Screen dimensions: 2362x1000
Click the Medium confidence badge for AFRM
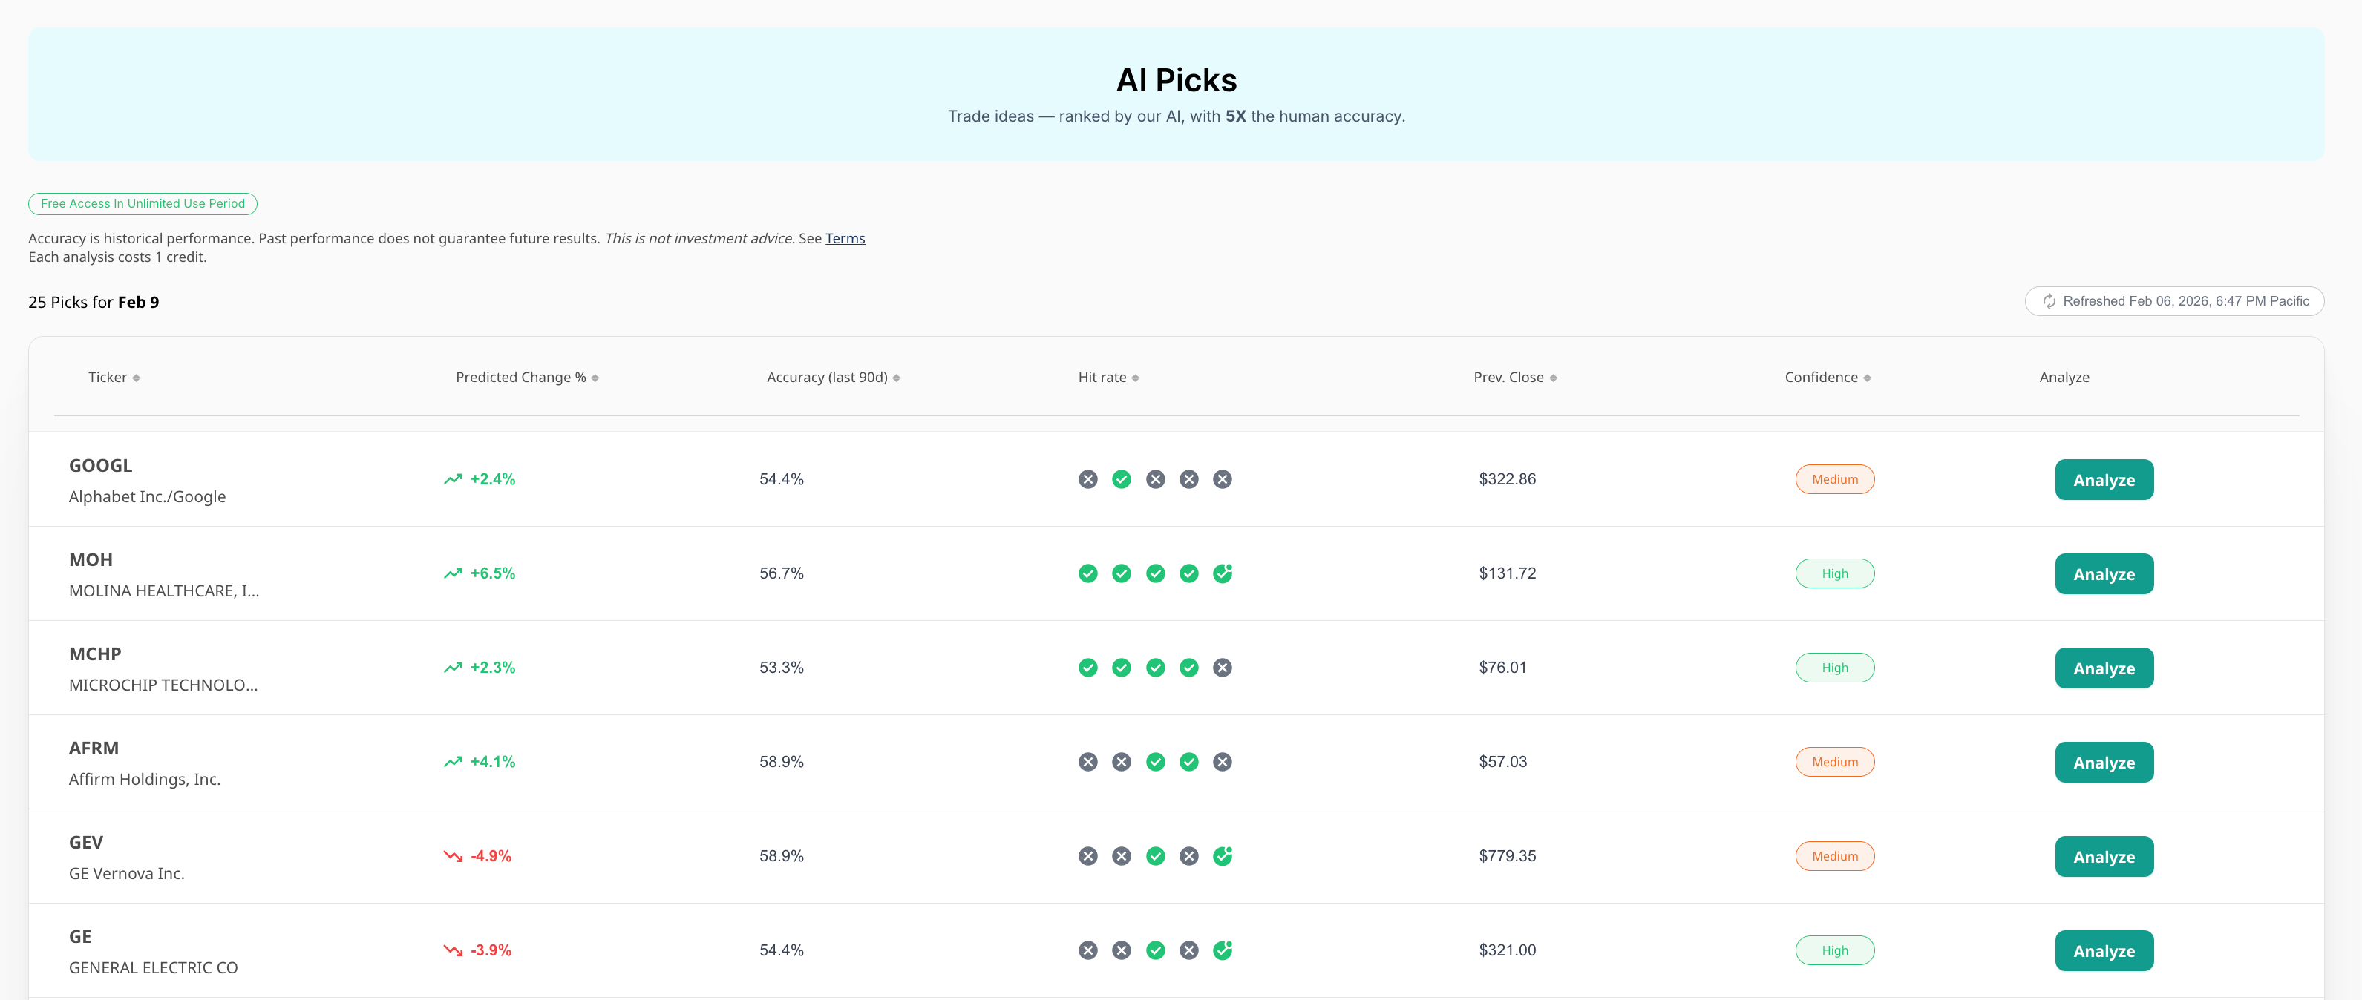1833,762
